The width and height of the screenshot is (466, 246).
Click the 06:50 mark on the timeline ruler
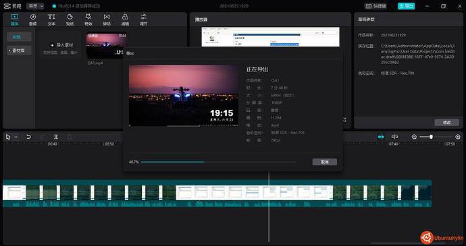point(109,144)
